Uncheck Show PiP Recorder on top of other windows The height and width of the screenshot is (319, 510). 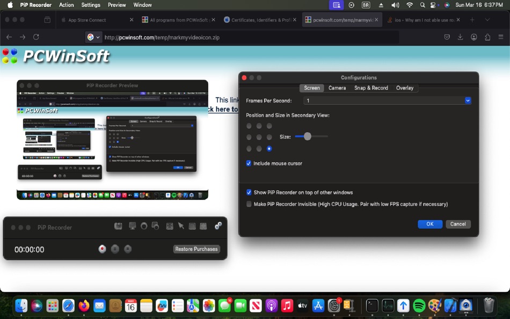pos(249,192)
